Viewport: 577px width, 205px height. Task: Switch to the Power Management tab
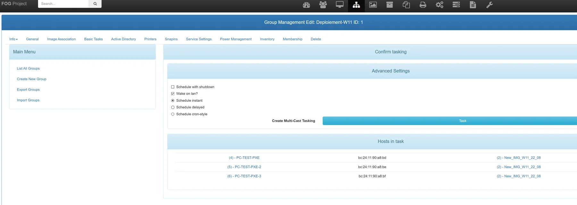(236, 39)
